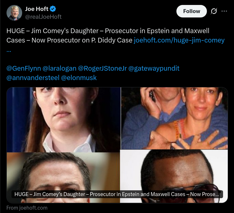The image size is (234, 213).
Task: Open the @gatewaypundit mention
Action: pyautogui.click(x=154, y=68)
